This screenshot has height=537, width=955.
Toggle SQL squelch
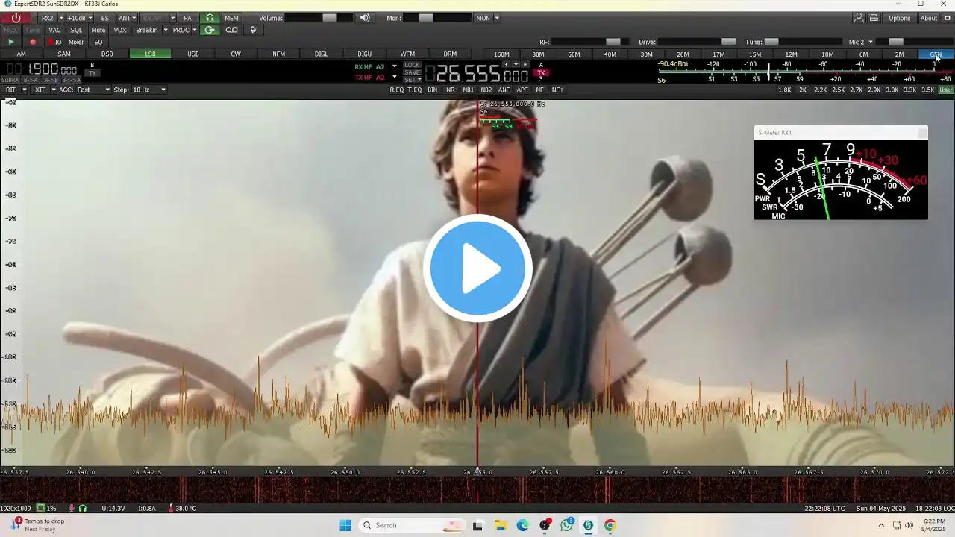tap(76, 30)
